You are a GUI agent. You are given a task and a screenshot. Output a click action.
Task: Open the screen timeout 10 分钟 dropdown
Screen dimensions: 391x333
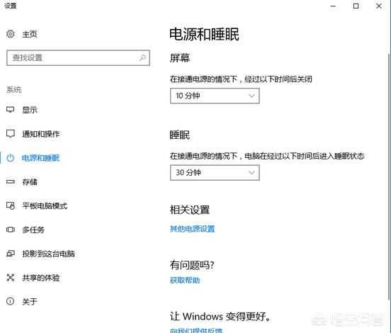(x=215, y=96)
